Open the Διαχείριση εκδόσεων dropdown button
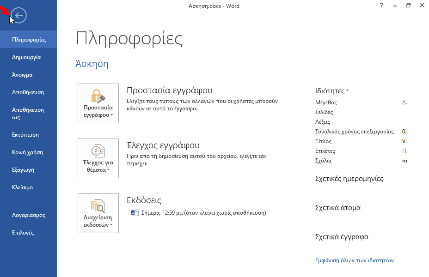 tap(98, 213)
